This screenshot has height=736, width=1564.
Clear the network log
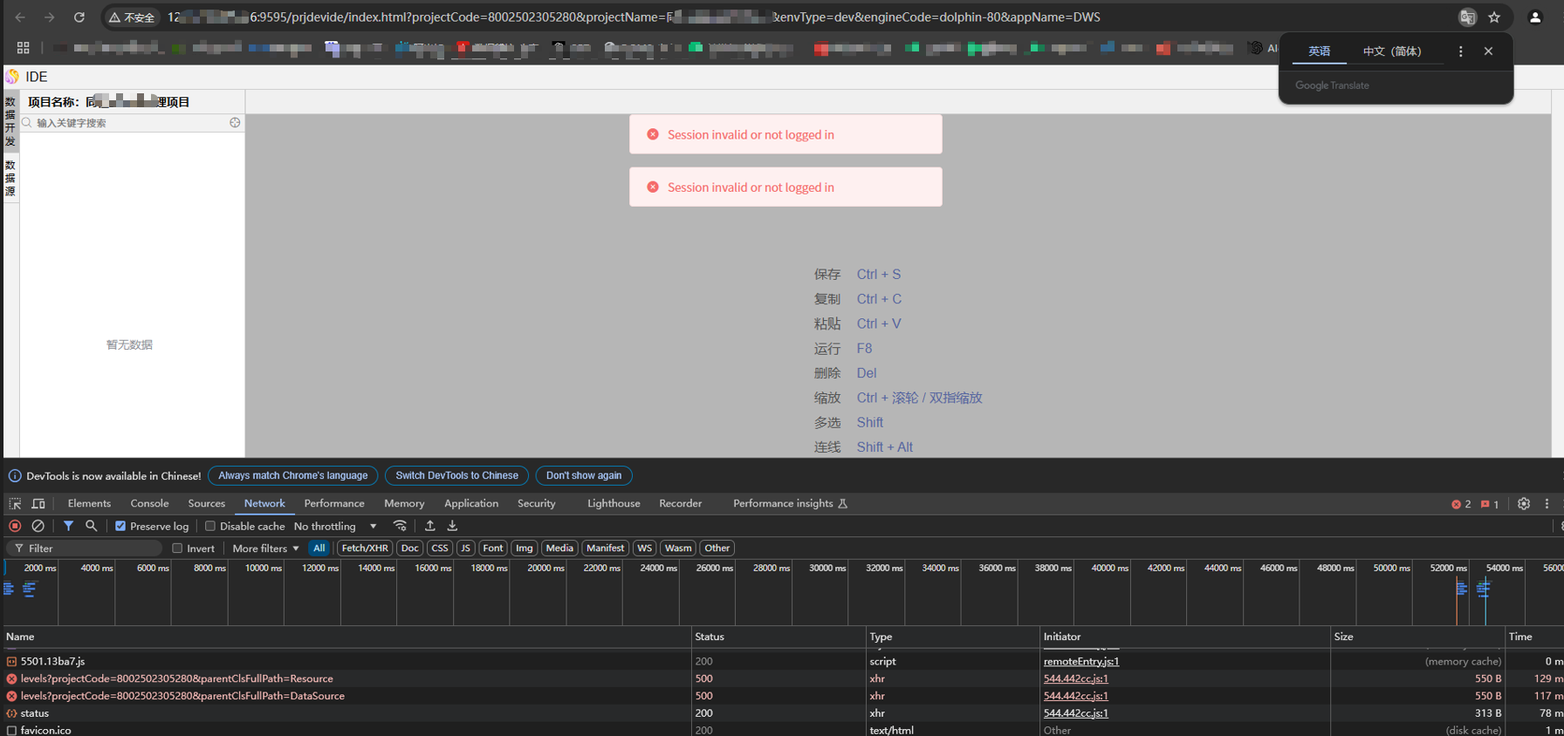pos(38,526)
